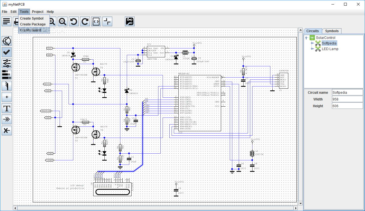Close the Tools menu via its title
Image resolution: width=365 pixels, height=211 pixels.
click(x=24, y=12)
